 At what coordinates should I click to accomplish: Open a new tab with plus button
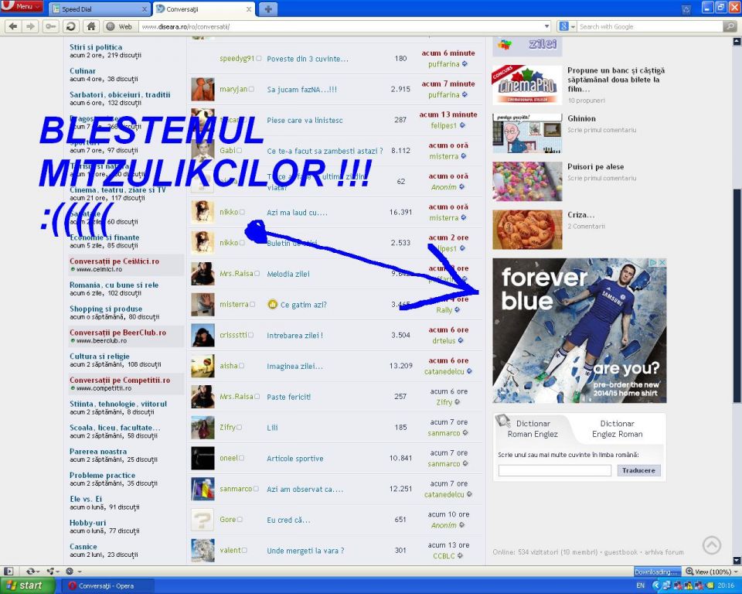point(268,9)
